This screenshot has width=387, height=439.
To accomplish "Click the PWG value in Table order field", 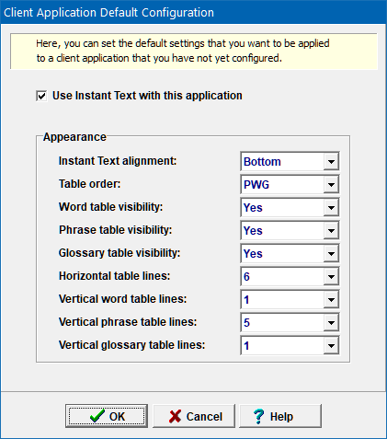I will pos(256,185).
